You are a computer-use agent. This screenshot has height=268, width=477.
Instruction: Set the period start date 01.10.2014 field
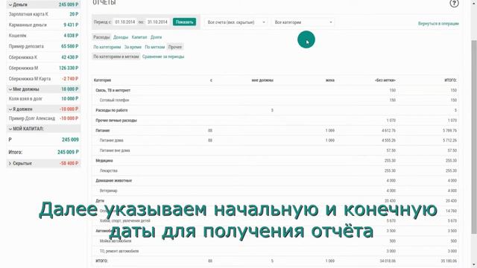coord(124,22)
